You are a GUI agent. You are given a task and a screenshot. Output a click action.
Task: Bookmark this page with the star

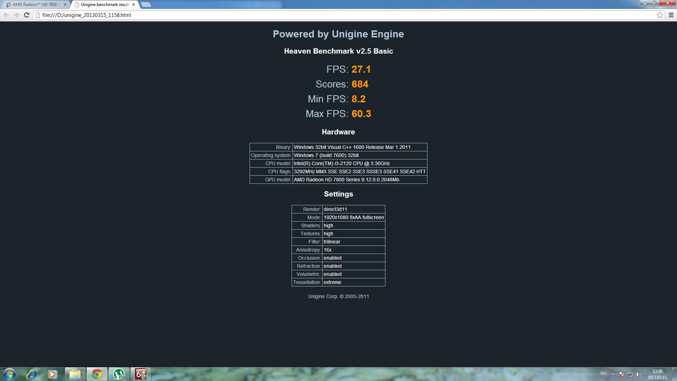(660, 15)
